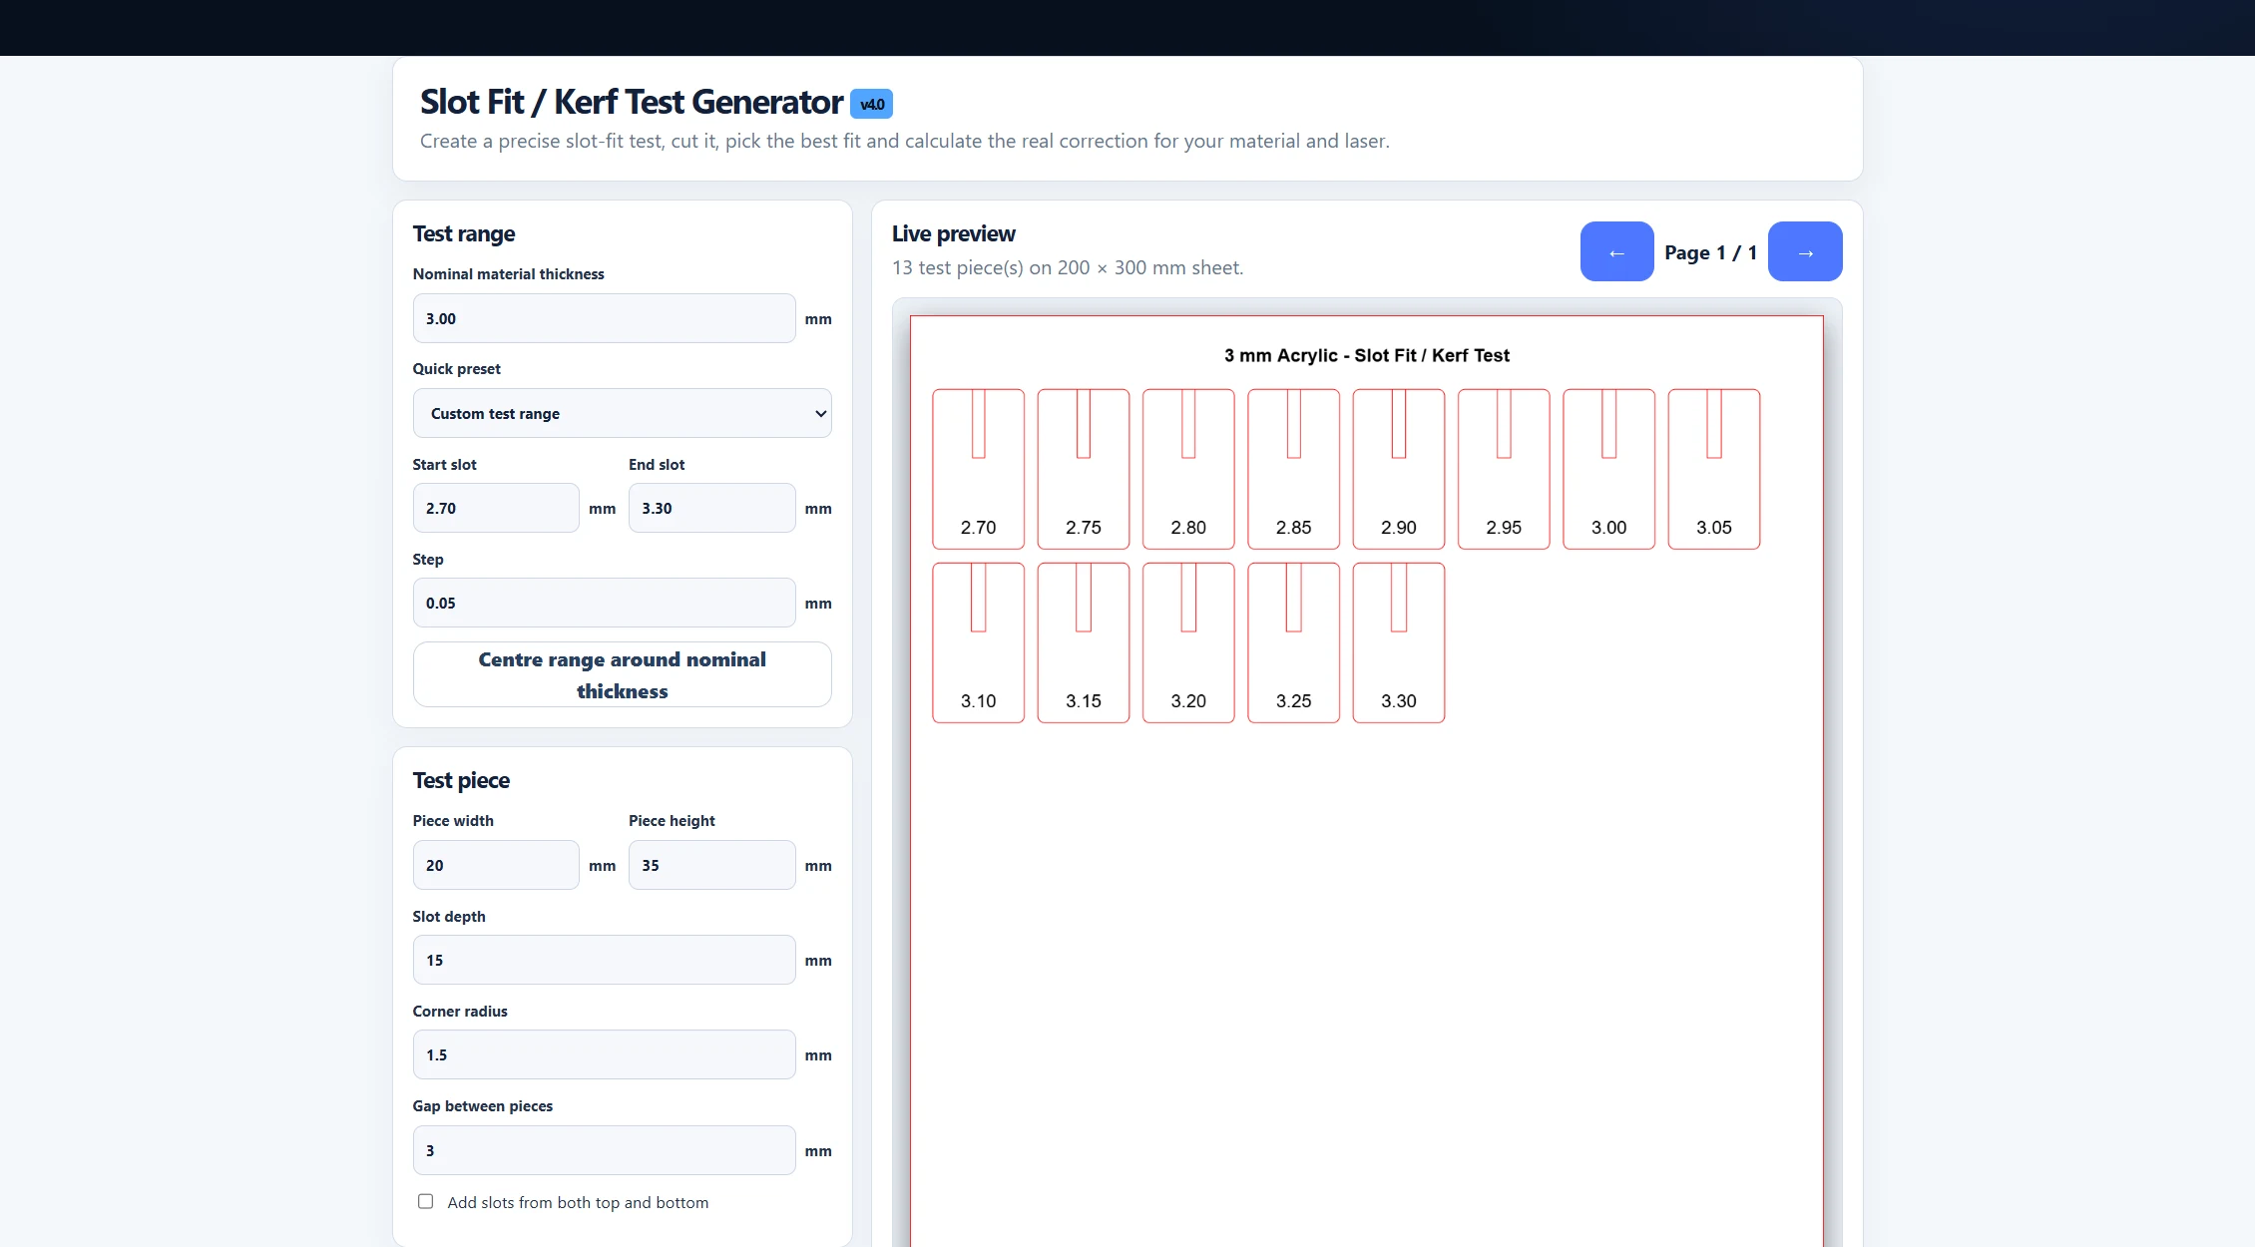The image size is (2255, 1247).
Task: Edit the Gap between pieces field
Action: pyautogui.click(x=604, y=1150)
